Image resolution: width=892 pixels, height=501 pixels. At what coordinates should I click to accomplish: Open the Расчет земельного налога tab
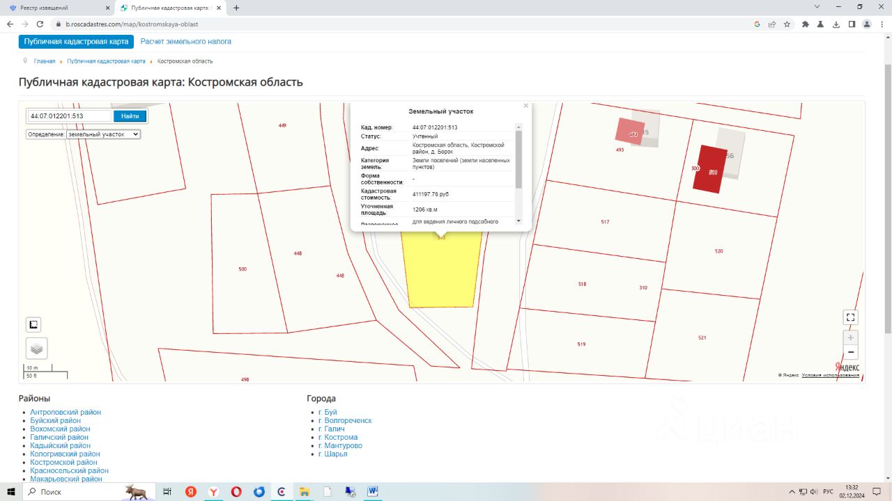[x=186, y=42]
